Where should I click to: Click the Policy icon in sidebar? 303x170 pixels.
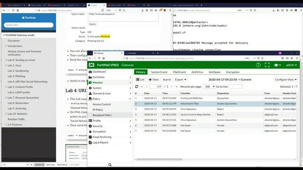click(x=90, y=99)
